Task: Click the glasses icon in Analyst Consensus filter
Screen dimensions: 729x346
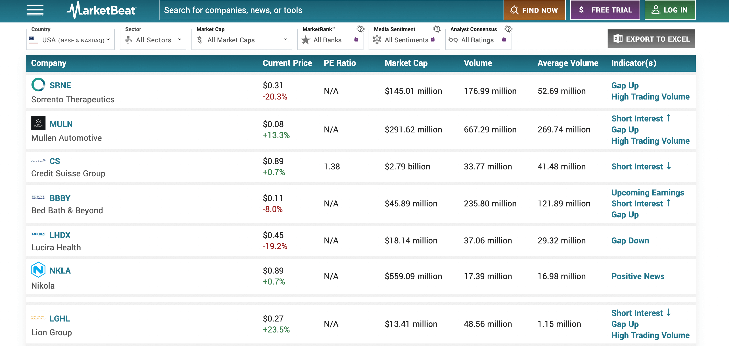Action: [x=453, y=40]
